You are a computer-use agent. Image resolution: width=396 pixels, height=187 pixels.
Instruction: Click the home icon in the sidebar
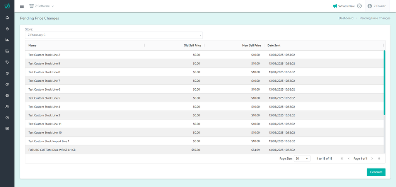[7, 18]
